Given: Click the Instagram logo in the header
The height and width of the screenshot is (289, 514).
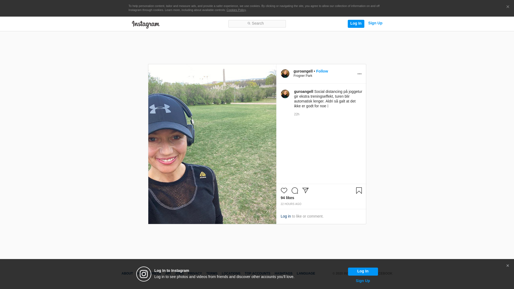Looking at the screenshot, I should click(x=146, y=24).
